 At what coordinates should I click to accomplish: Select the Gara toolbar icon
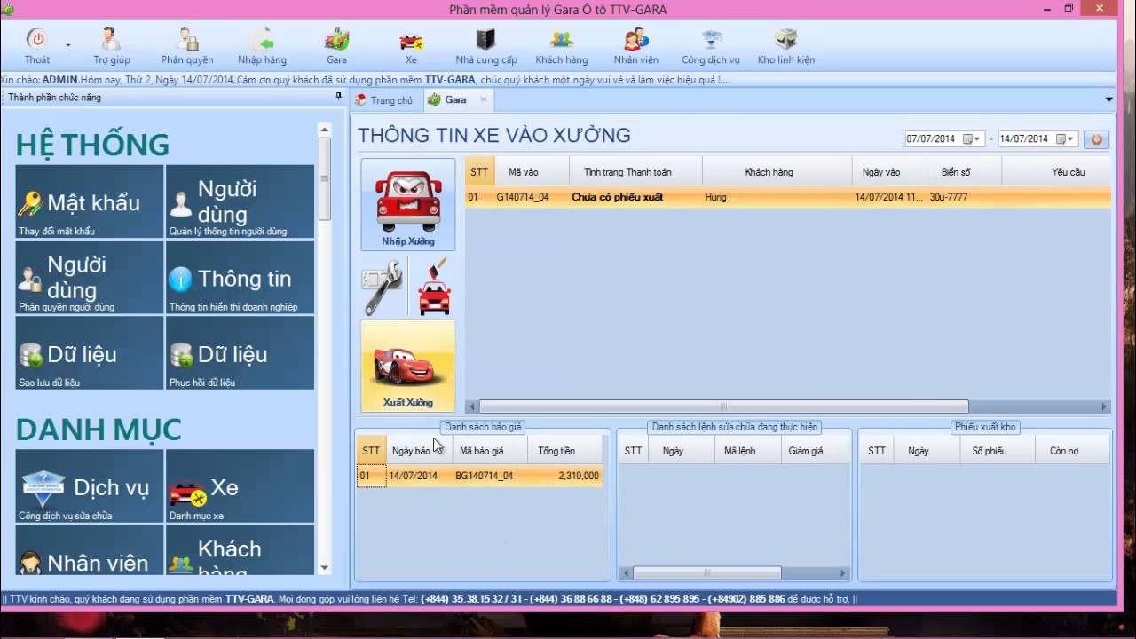335,44
